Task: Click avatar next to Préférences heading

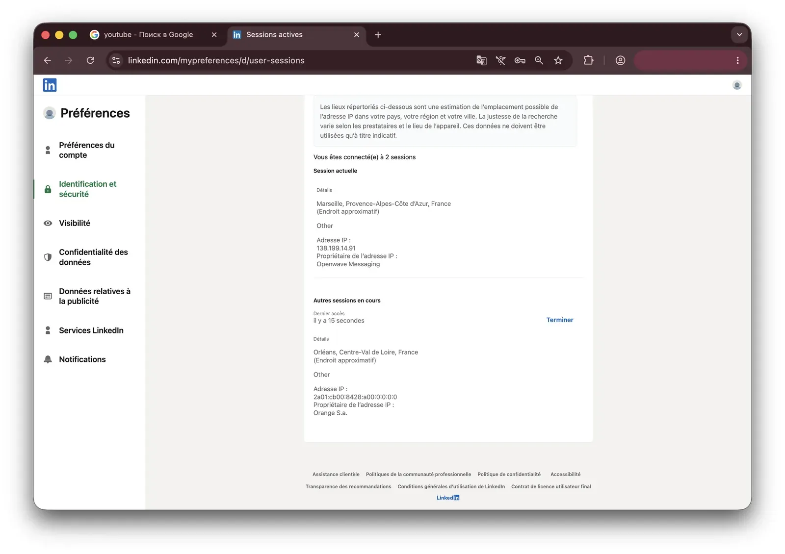Action: click(49, 113)
